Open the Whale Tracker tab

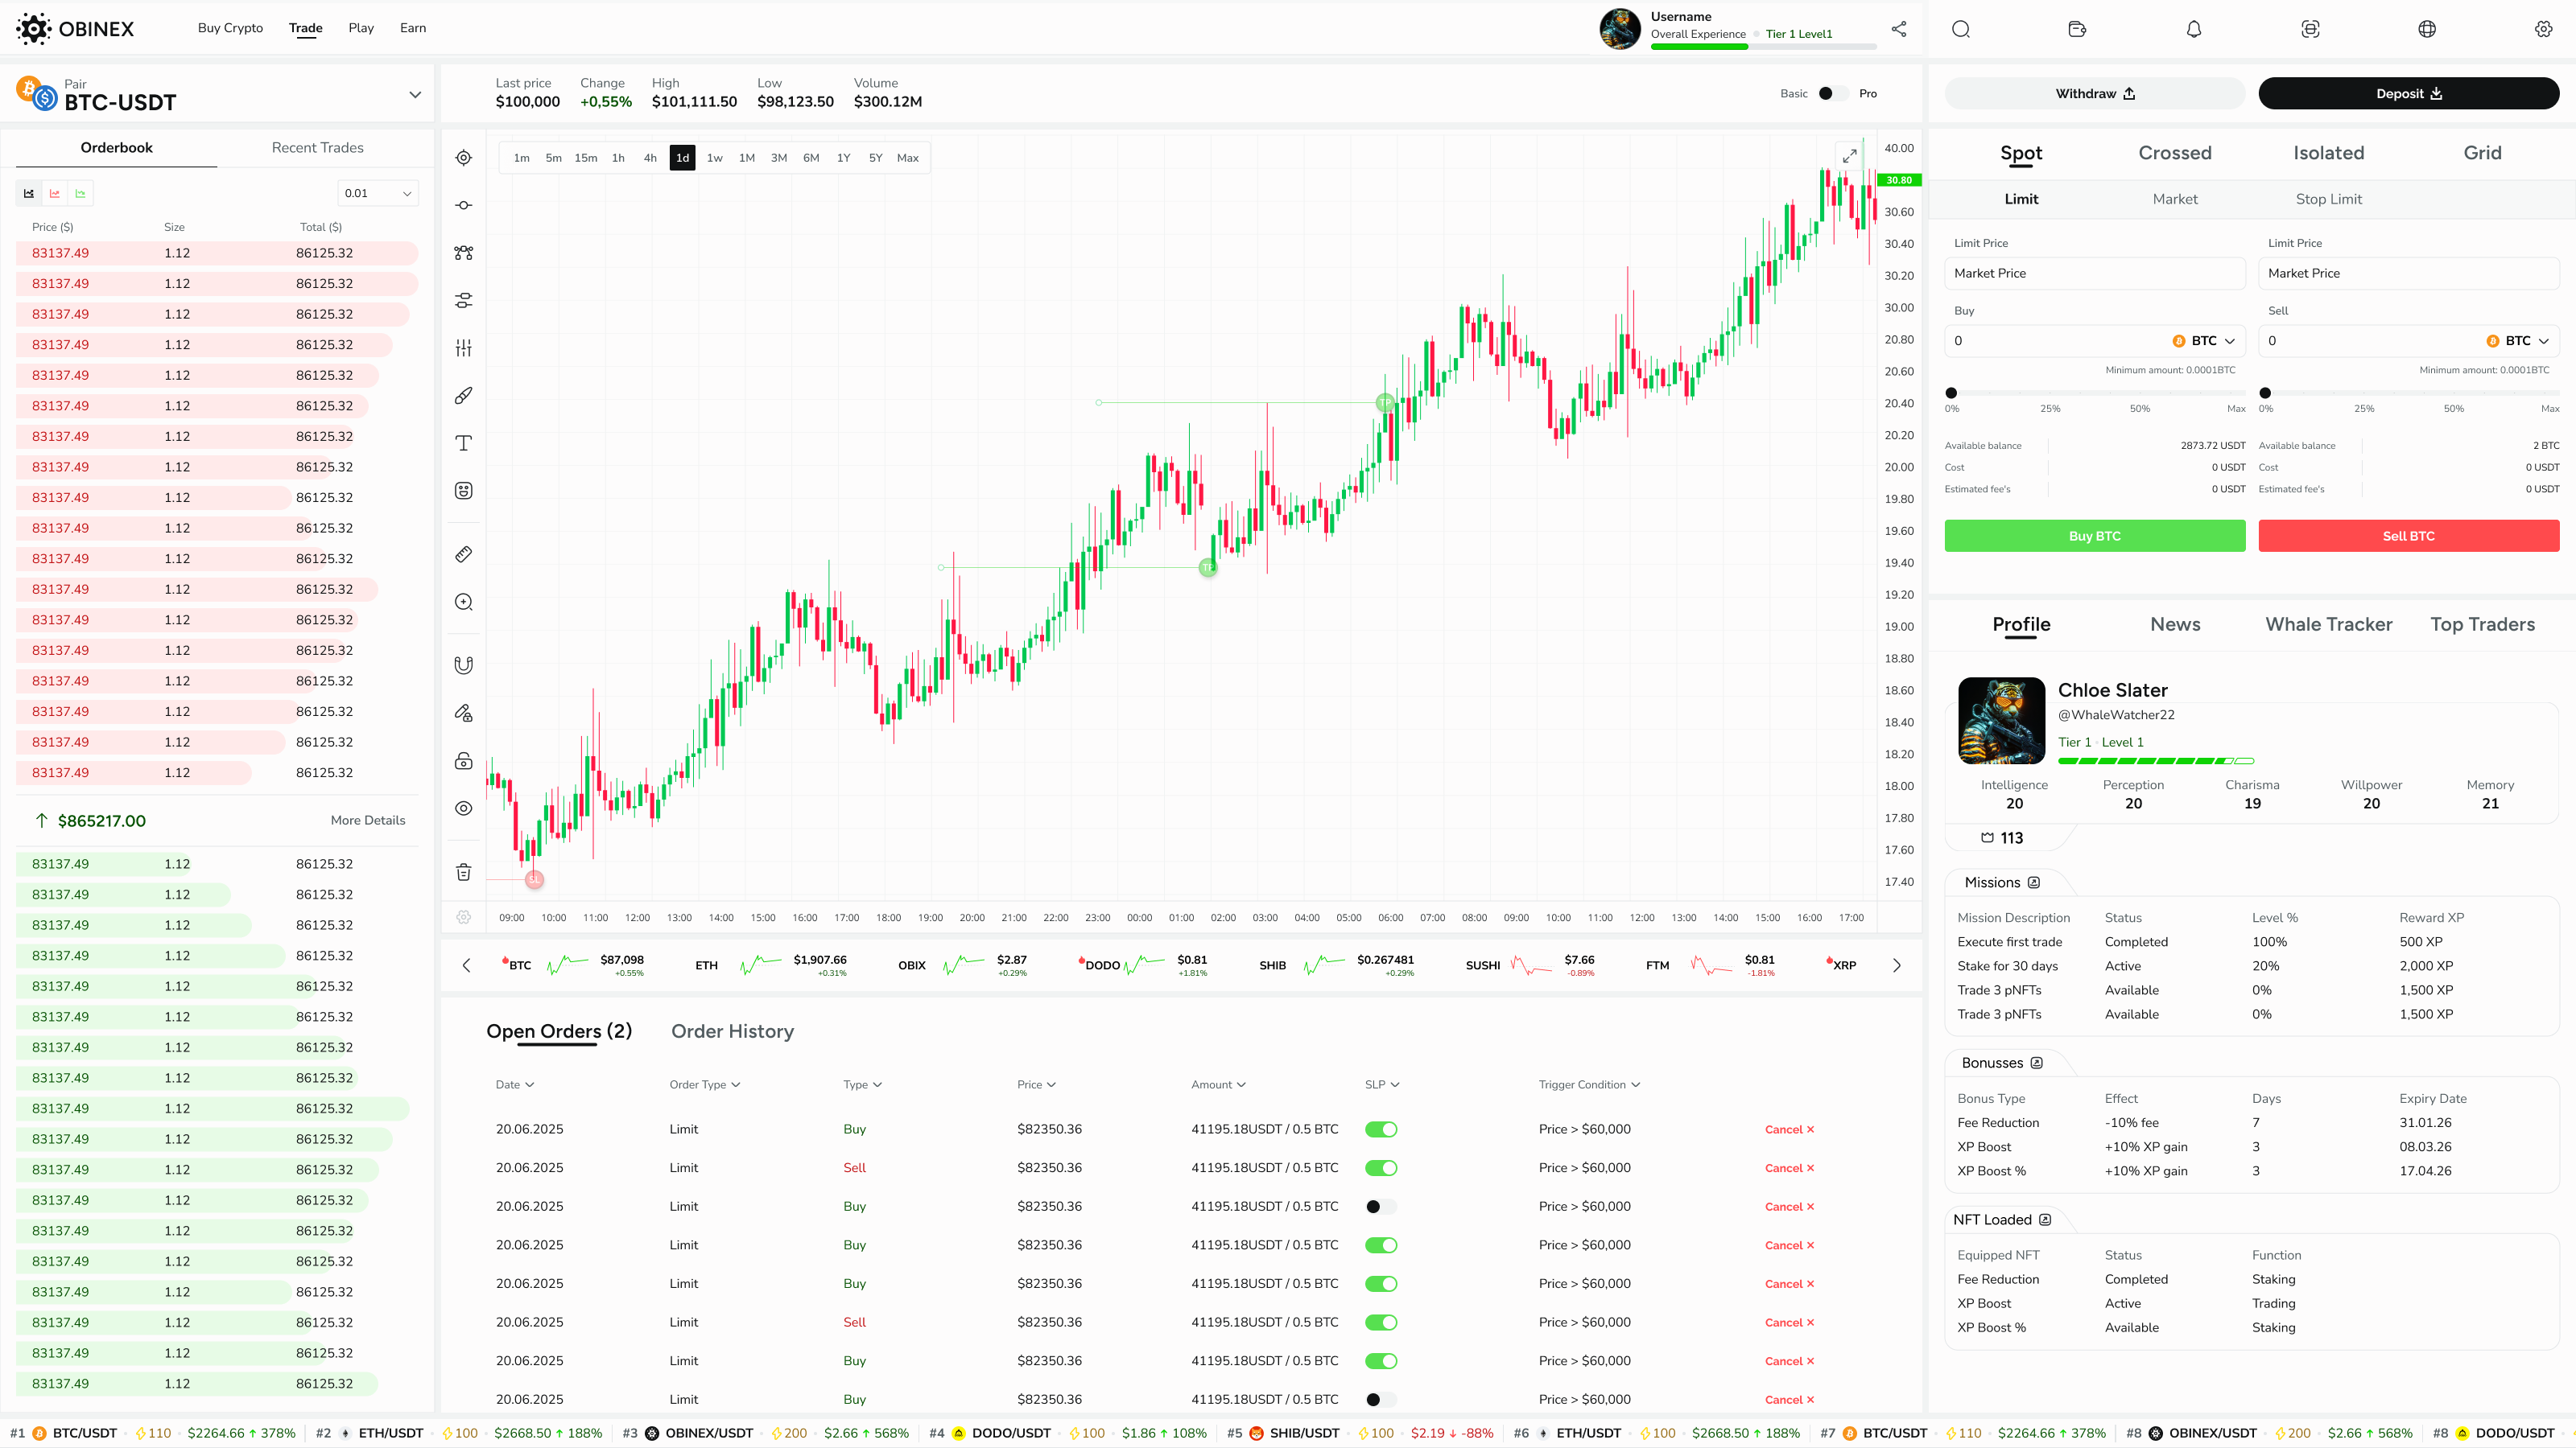2328,623
